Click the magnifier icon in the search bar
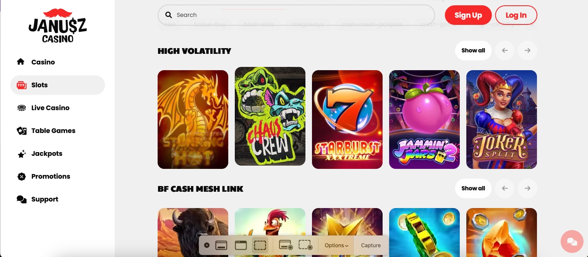 point(169,15)
